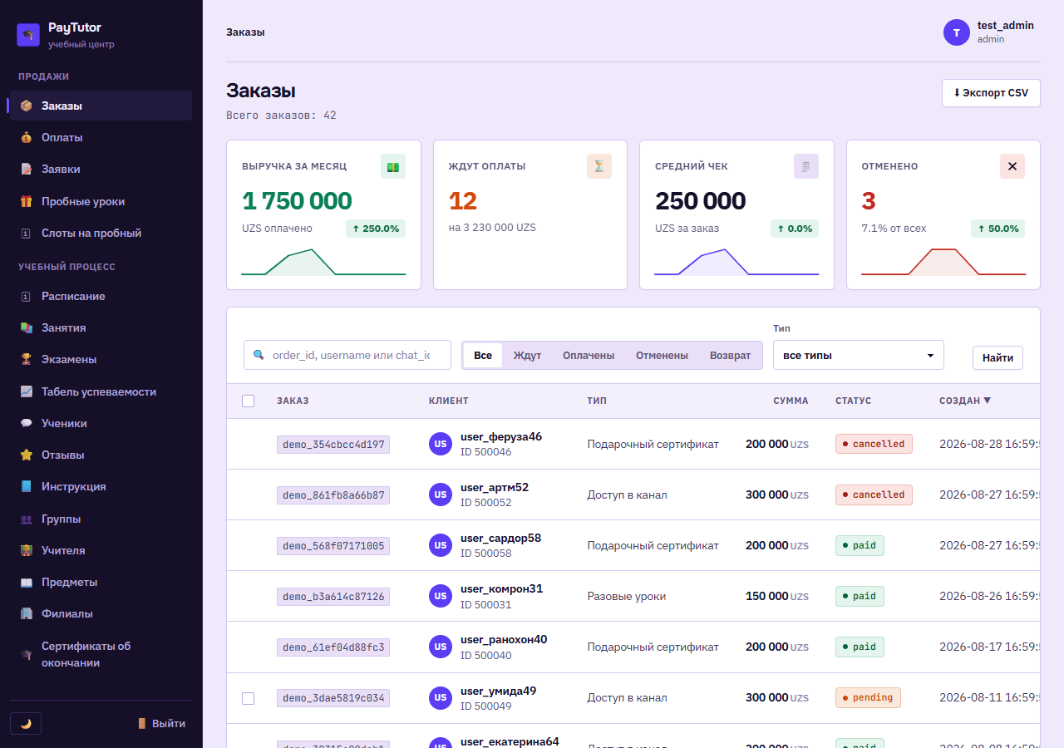Click the Группы people icon
1064x748 pixels.
(x=26, y=519)
